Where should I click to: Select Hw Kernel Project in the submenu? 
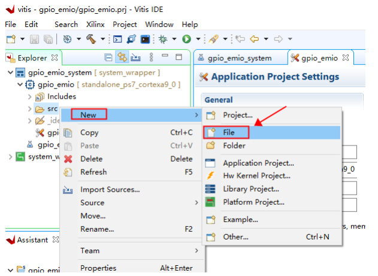[x=272, y=176]
